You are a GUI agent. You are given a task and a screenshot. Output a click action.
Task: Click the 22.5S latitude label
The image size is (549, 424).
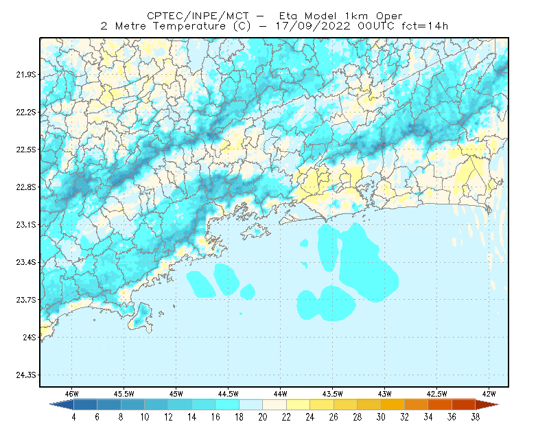coord(26,150)
